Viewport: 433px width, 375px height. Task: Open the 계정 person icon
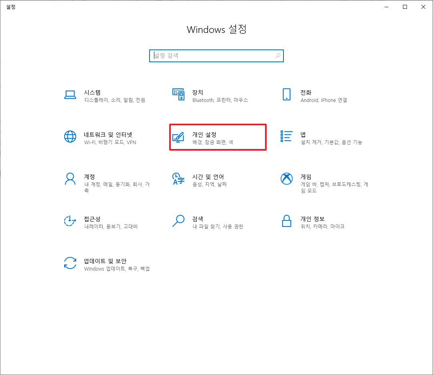pos(70,179)
